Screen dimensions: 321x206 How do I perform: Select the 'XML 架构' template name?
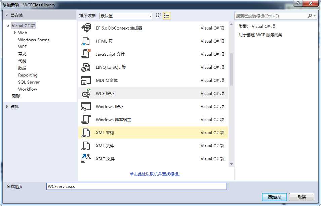click(x=105, y=133)
